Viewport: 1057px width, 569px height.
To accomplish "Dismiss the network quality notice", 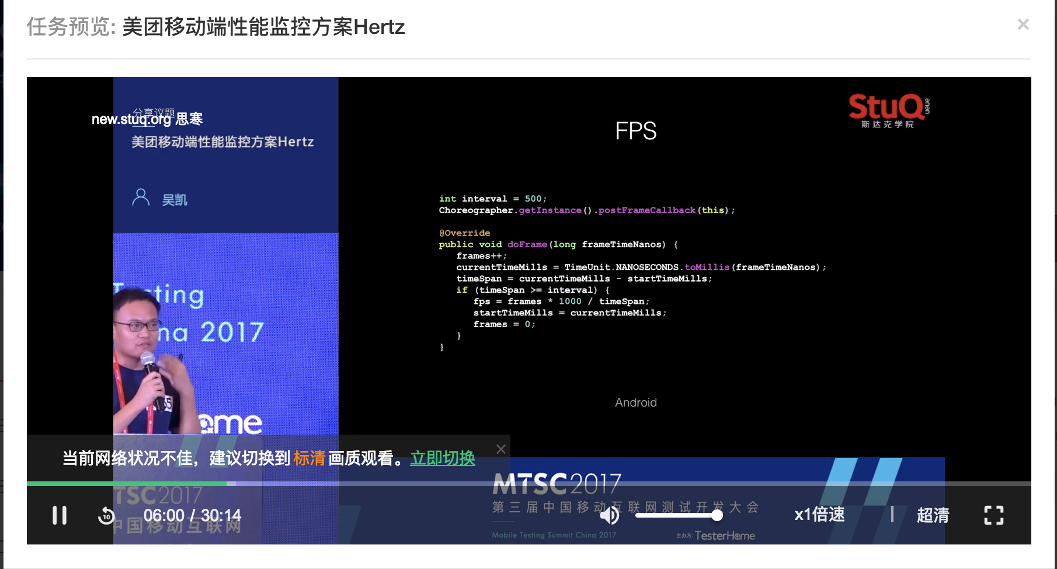I will tap(501, 449).
